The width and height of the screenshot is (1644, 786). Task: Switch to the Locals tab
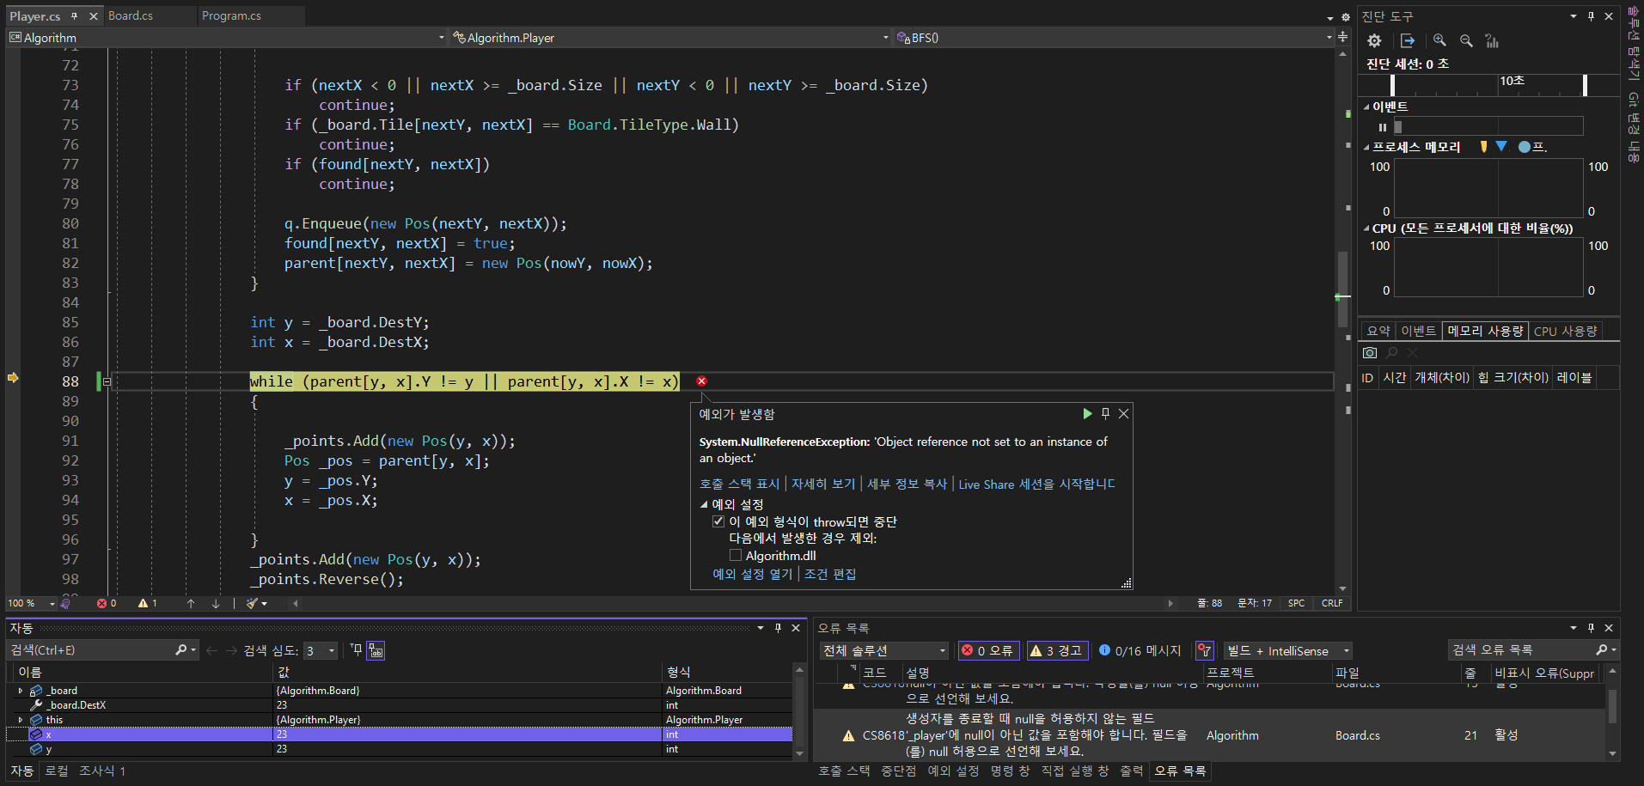(x=57, y=771)
